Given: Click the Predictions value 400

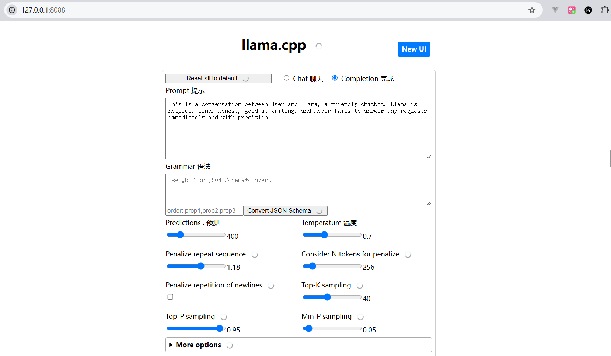Looking at the screenshot, I should pyautogui.click(x=233, y=236).
